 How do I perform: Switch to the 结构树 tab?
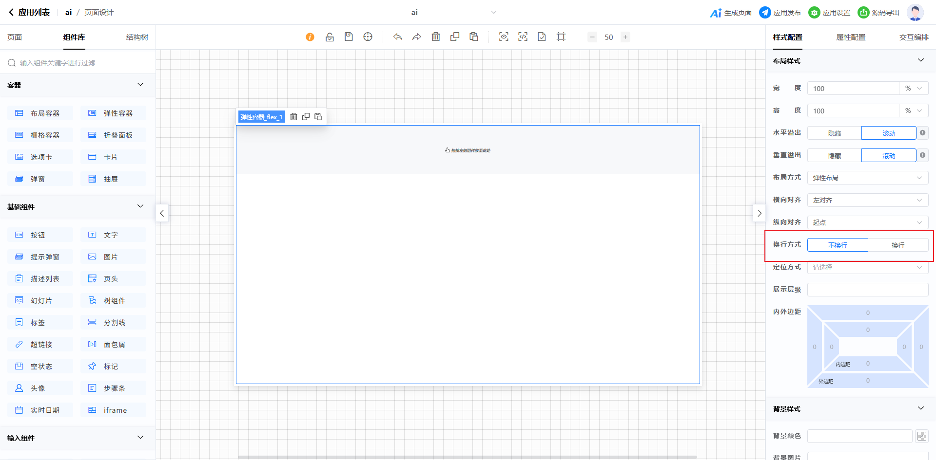(137, 37)
